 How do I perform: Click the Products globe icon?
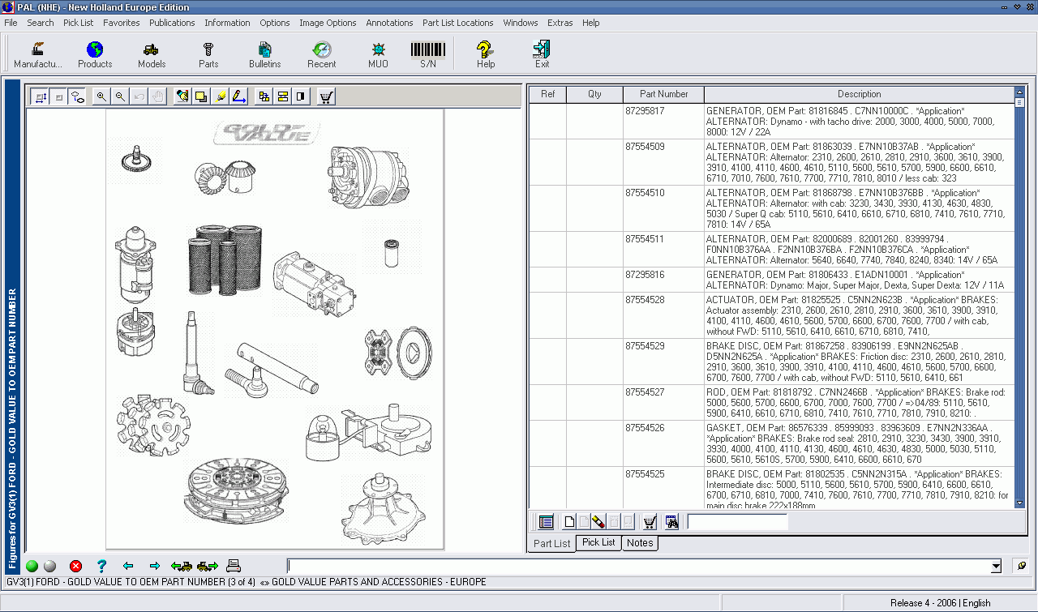(x=95, y=50)
